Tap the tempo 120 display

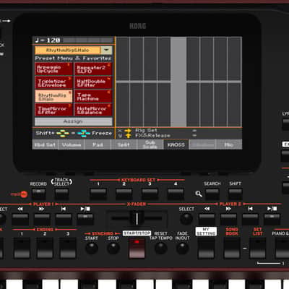[x=48, y=40]
